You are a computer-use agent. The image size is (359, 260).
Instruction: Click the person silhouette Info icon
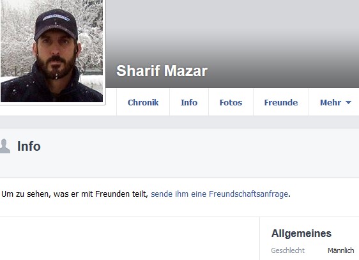coord(4,146)
